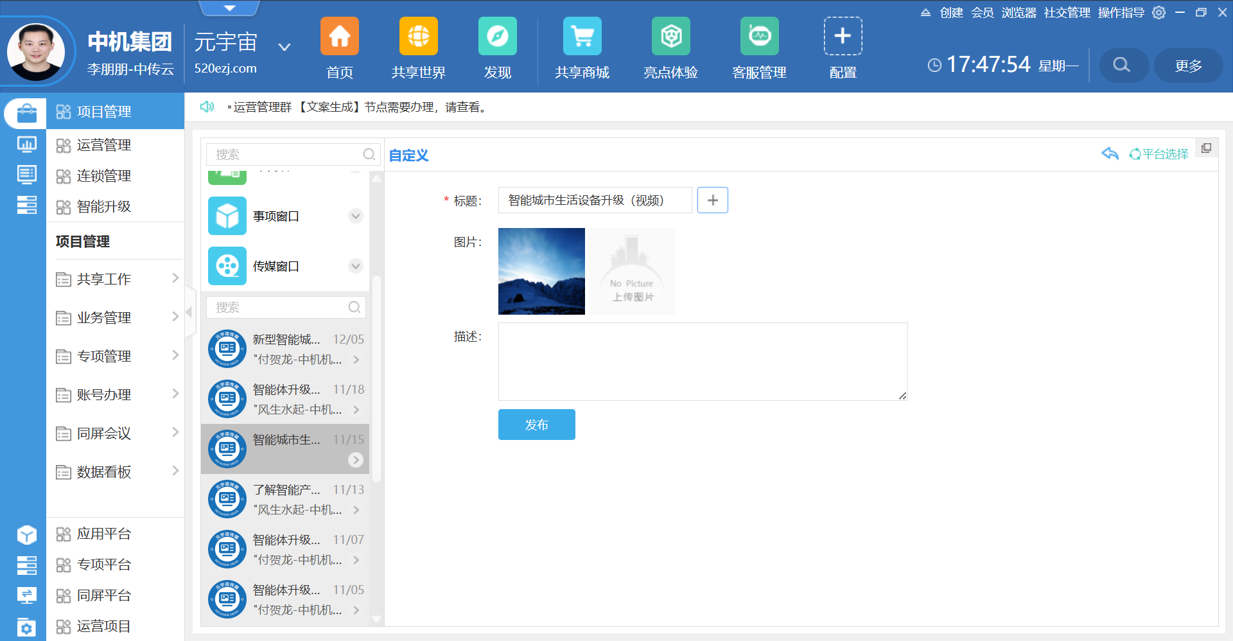Viewport: 1233px width, 641px height.
Task: Open 共享商城 shopping cart icon
Action: pos(582,37)
